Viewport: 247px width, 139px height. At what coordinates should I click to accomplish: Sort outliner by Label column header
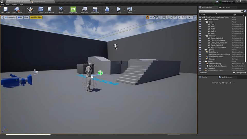(203, 14)
